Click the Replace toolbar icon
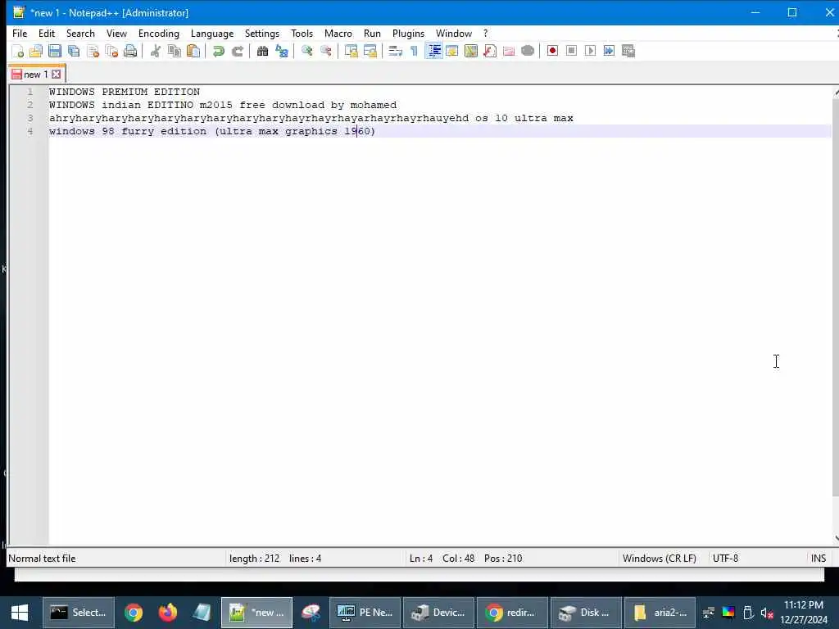 tap(282, 51)
